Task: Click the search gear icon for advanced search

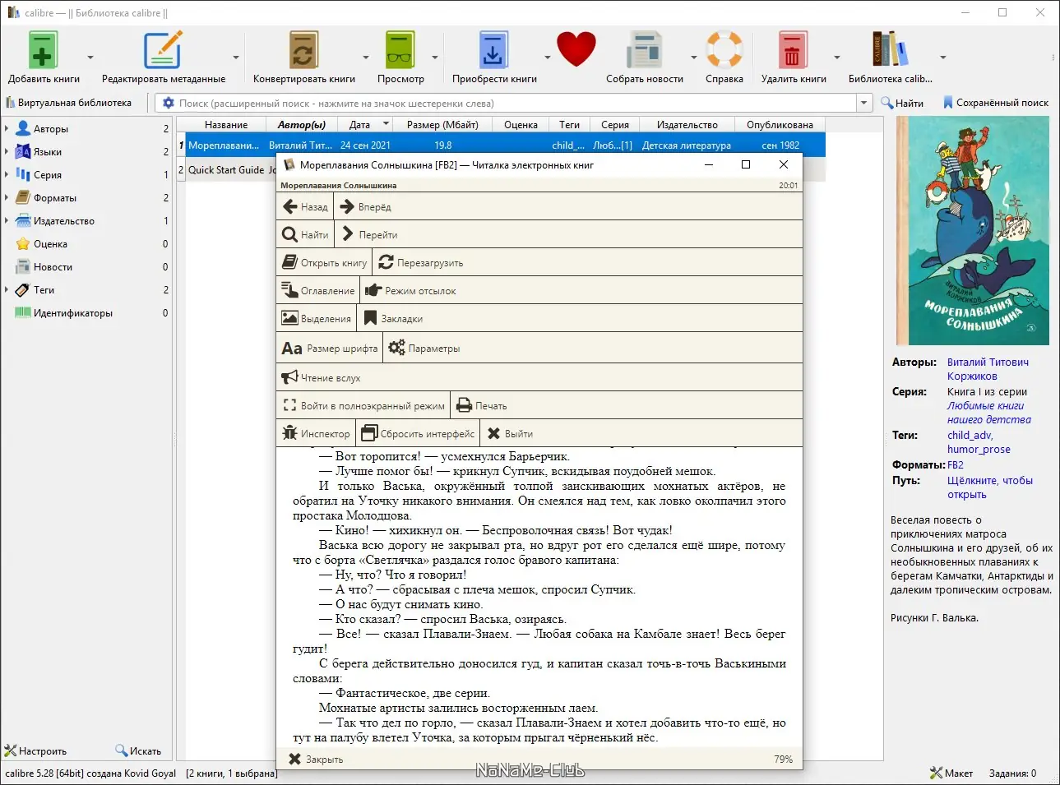Action: click(169, 104)
